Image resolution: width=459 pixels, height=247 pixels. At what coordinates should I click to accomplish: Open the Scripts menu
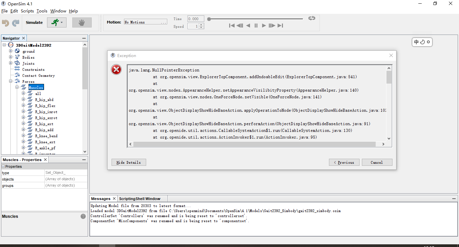[27, 11]
